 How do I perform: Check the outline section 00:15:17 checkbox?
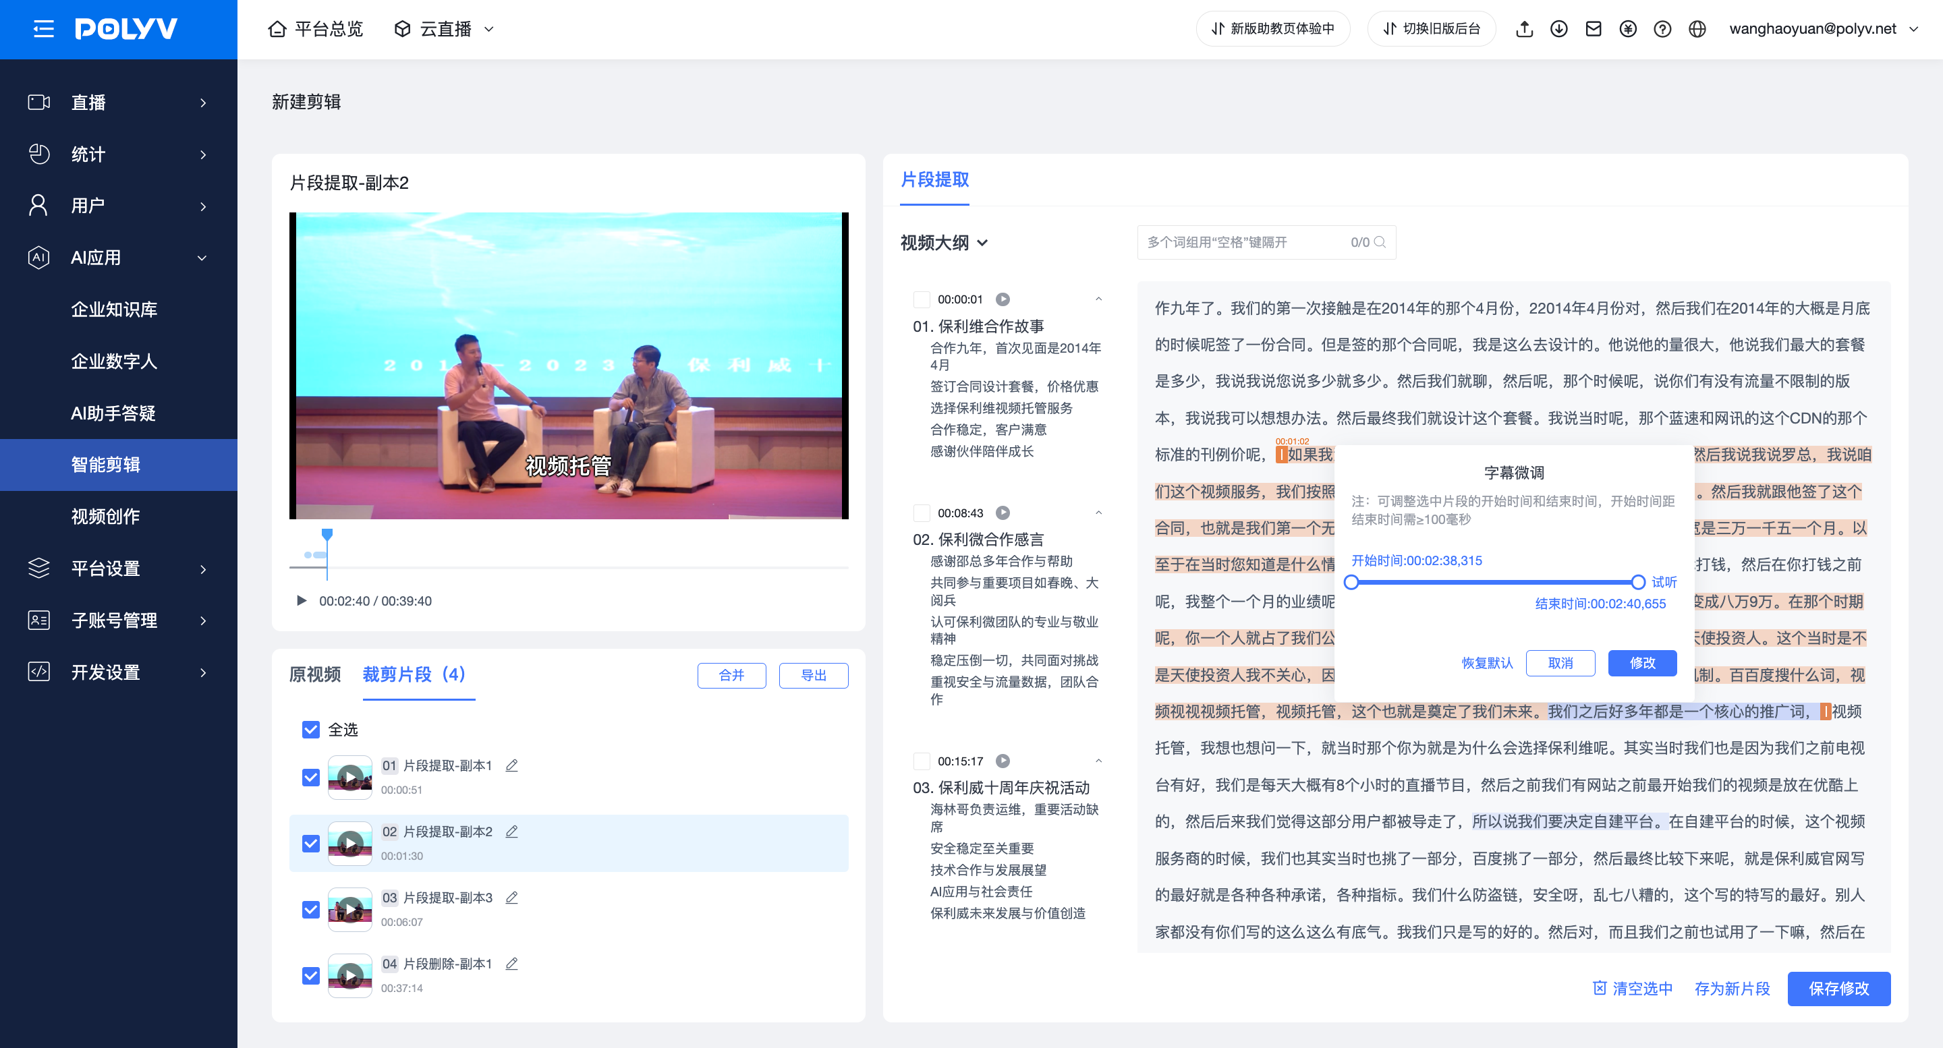click(x=922, y=761)
